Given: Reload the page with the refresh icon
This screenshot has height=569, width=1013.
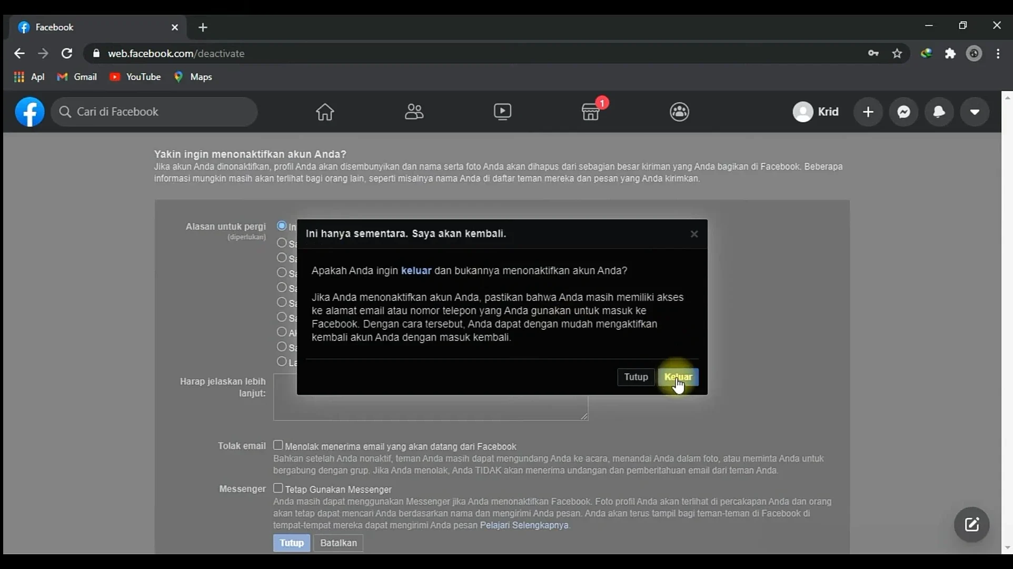Looking at the screenshot, I should point(67,53).
